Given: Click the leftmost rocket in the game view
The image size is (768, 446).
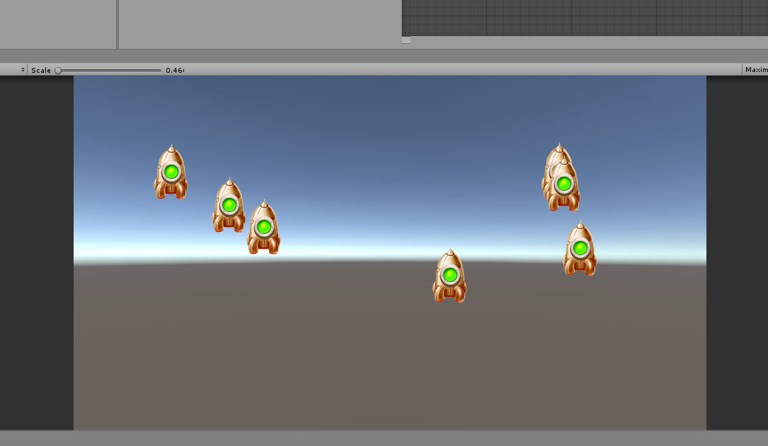Looking at the screenshot, I should 171,173.
